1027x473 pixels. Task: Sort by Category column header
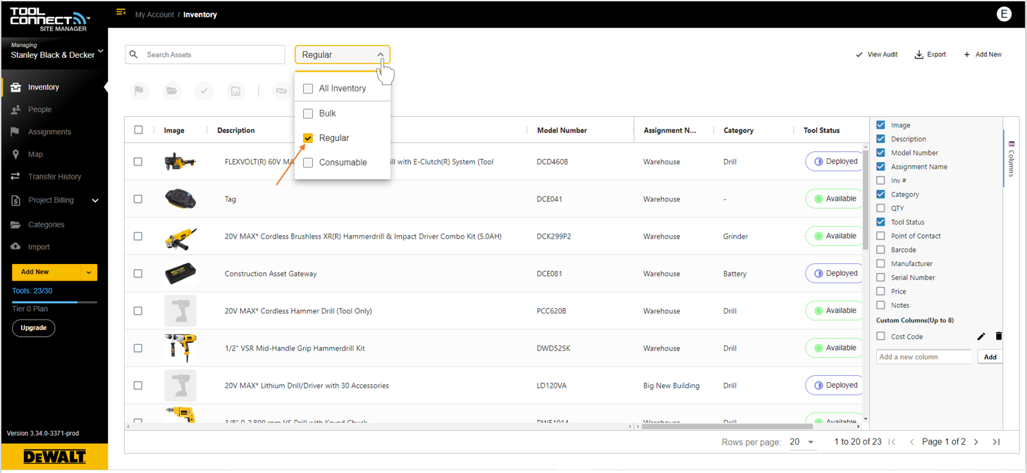(739, 130)
